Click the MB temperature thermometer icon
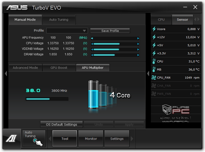This screenshot has height=152, width=205. 154,69
